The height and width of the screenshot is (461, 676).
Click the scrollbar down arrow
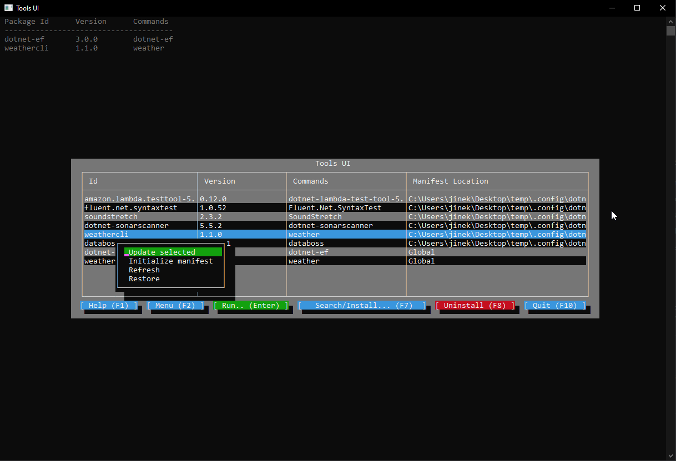(670, 456)
